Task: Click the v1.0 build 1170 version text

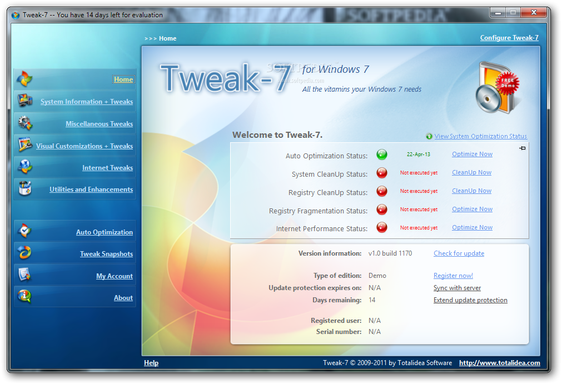Action: tap(390, 253)
